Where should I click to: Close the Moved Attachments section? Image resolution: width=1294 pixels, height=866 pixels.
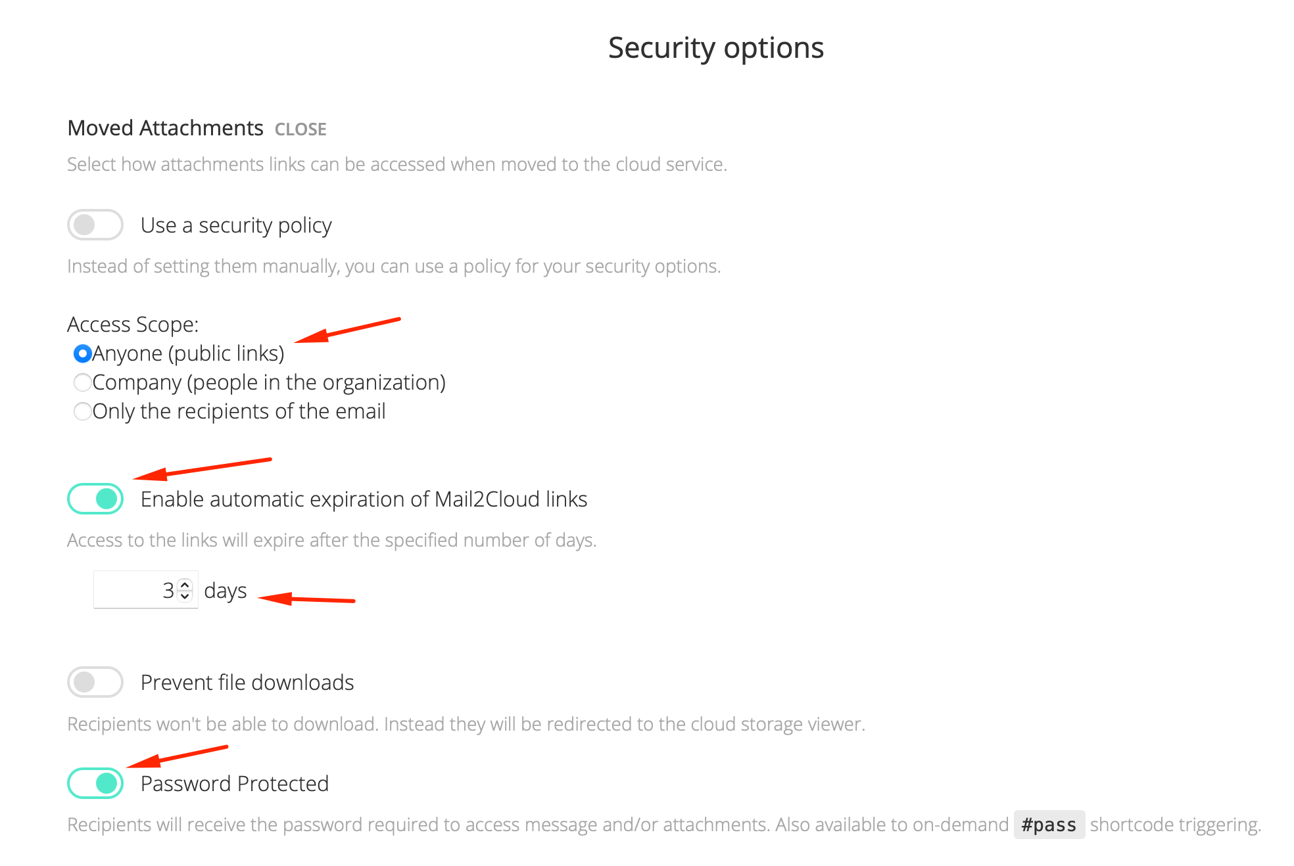coord(300,129)
